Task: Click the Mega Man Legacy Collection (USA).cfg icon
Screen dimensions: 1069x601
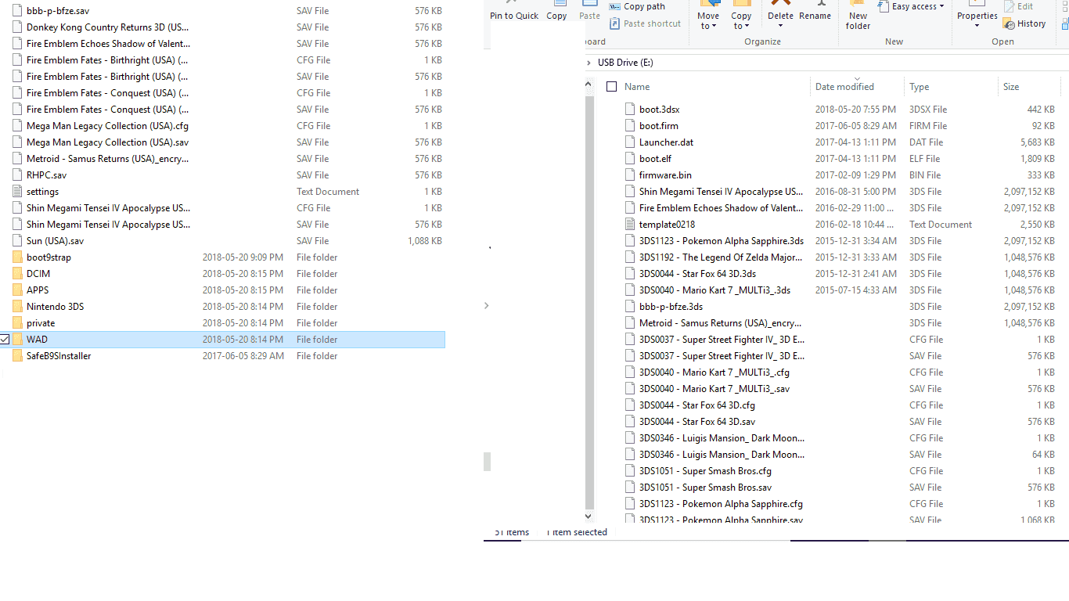Action: click(18, 126)
